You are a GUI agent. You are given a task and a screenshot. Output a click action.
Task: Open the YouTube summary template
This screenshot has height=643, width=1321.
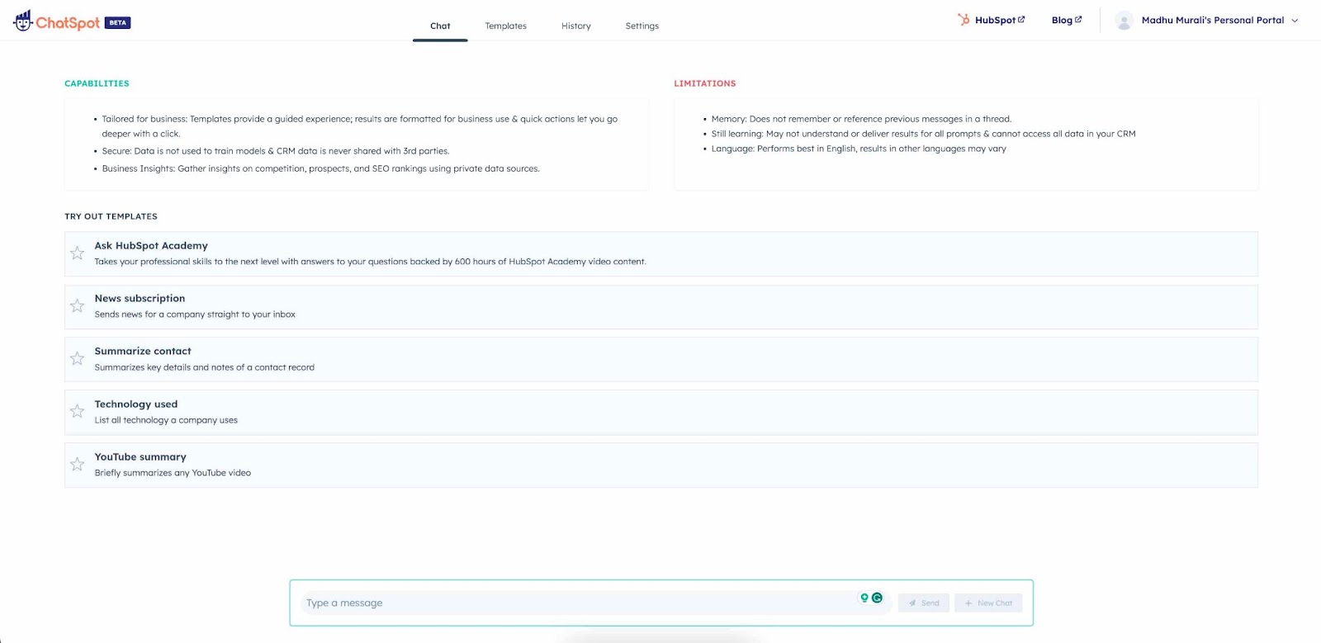coord(660,465)
